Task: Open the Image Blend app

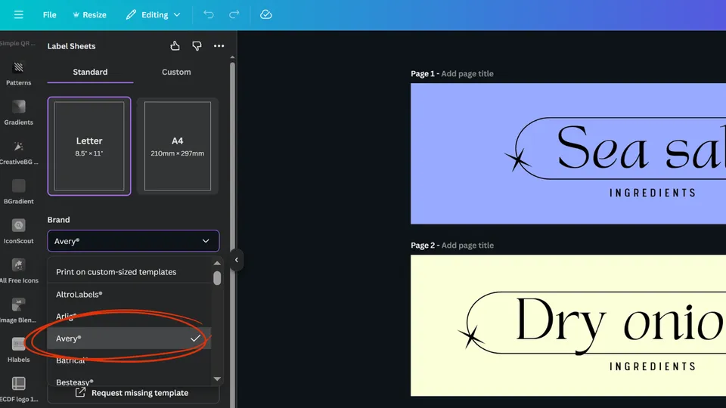Action: point(18,311)
